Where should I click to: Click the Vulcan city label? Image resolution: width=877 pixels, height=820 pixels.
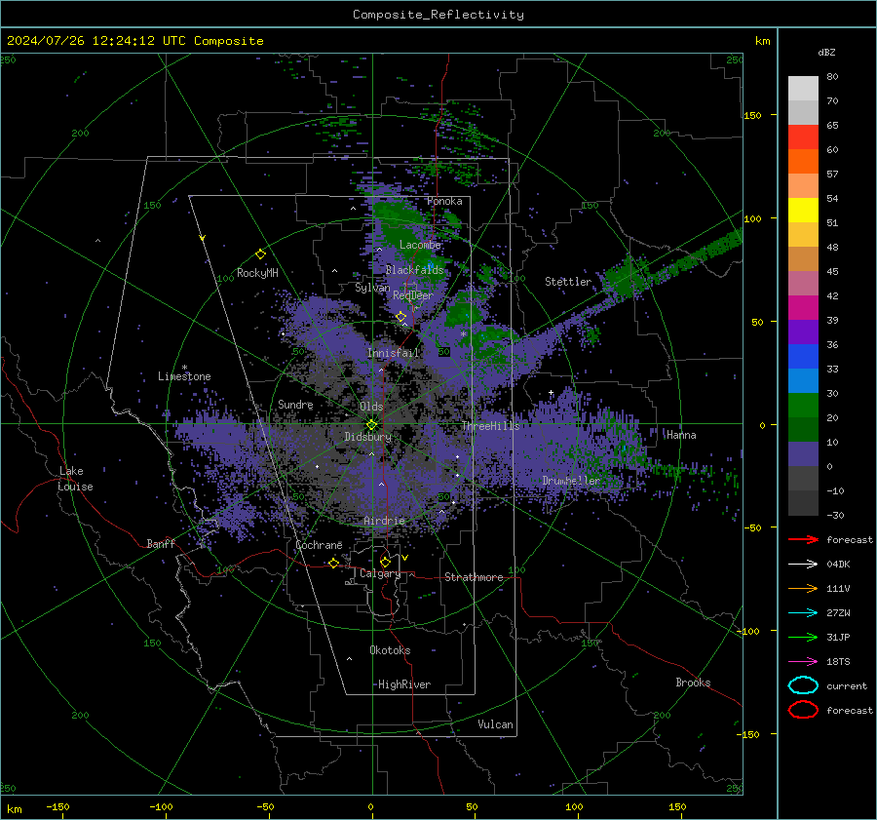495,724
